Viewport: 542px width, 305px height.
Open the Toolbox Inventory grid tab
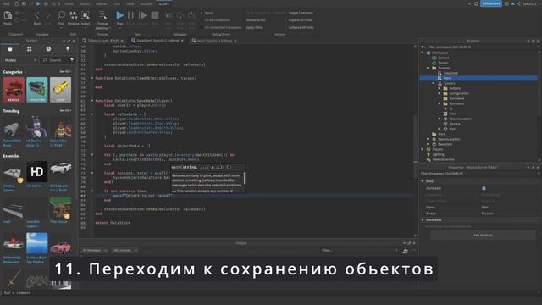coord(30,49)
